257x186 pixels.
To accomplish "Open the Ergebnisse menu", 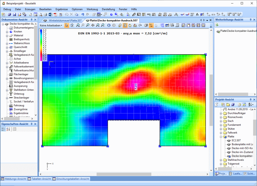I will [x=61, y=9].
